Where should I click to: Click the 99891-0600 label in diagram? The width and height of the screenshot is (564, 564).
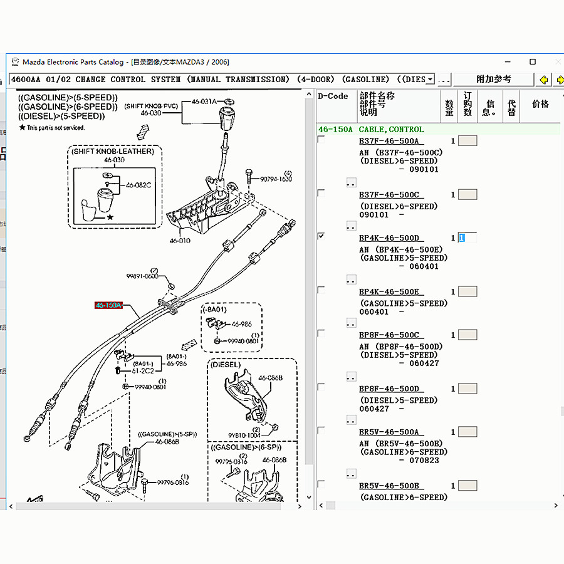click(x=142, y=276)
